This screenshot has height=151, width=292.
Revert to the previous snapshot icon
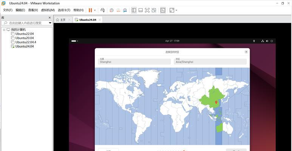tap(118, 10)
